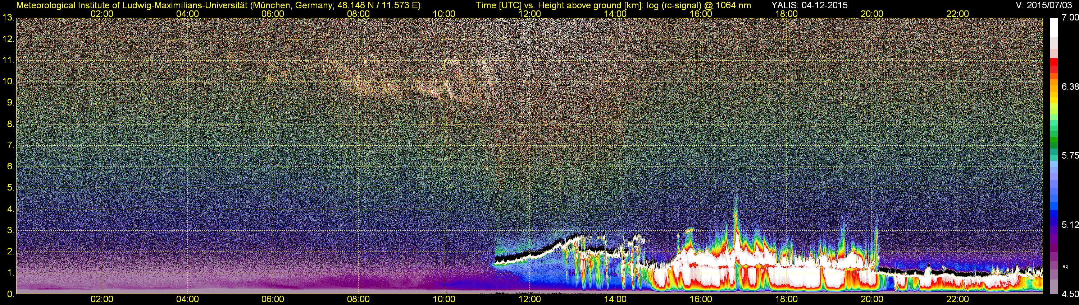The height and width of the screenshot is (305, 1079).
Task: Click '02:00' on the upper time axis
Action: [x=102, y=14]
